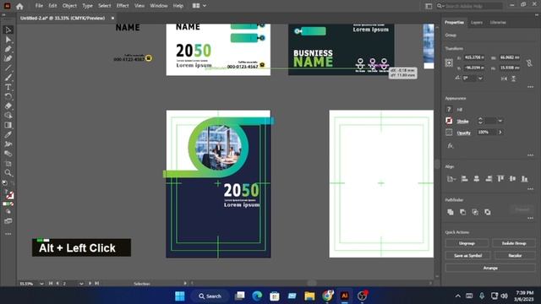Select the Pen tool

click(8, 49)
